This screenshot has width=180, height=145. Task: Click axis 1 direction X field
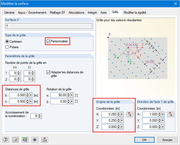coord(150,114)
